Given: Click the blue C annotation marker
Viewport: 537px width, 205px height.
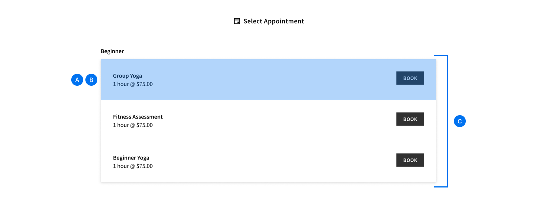Looking at the screenshot, I should [x=460, y=121].
